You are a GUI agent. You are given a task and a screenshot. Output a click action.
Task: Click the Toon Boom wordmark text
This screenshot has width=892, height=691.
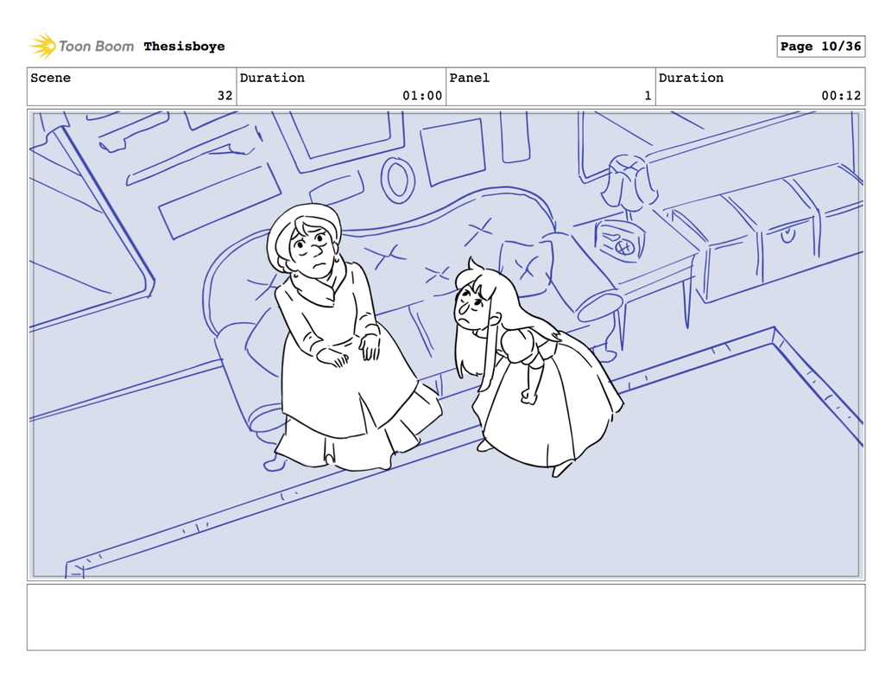coord(96,46)
